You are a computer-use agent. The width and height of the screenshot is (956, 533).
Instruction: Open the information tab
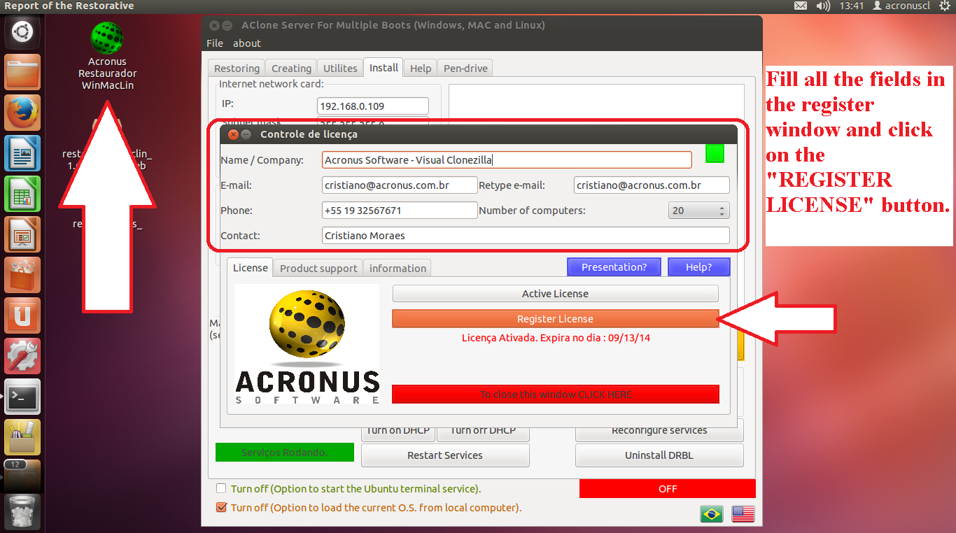click(398, 269)
